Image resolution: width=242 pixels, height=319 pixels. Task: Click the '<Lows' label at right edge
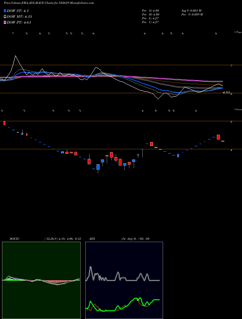238,109
